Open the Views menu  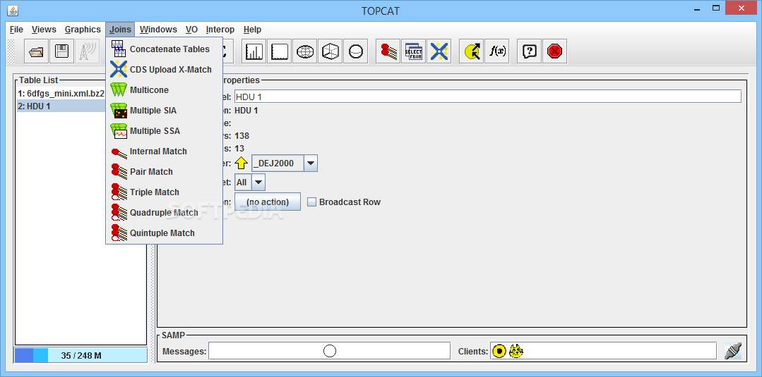click(44, 30)
